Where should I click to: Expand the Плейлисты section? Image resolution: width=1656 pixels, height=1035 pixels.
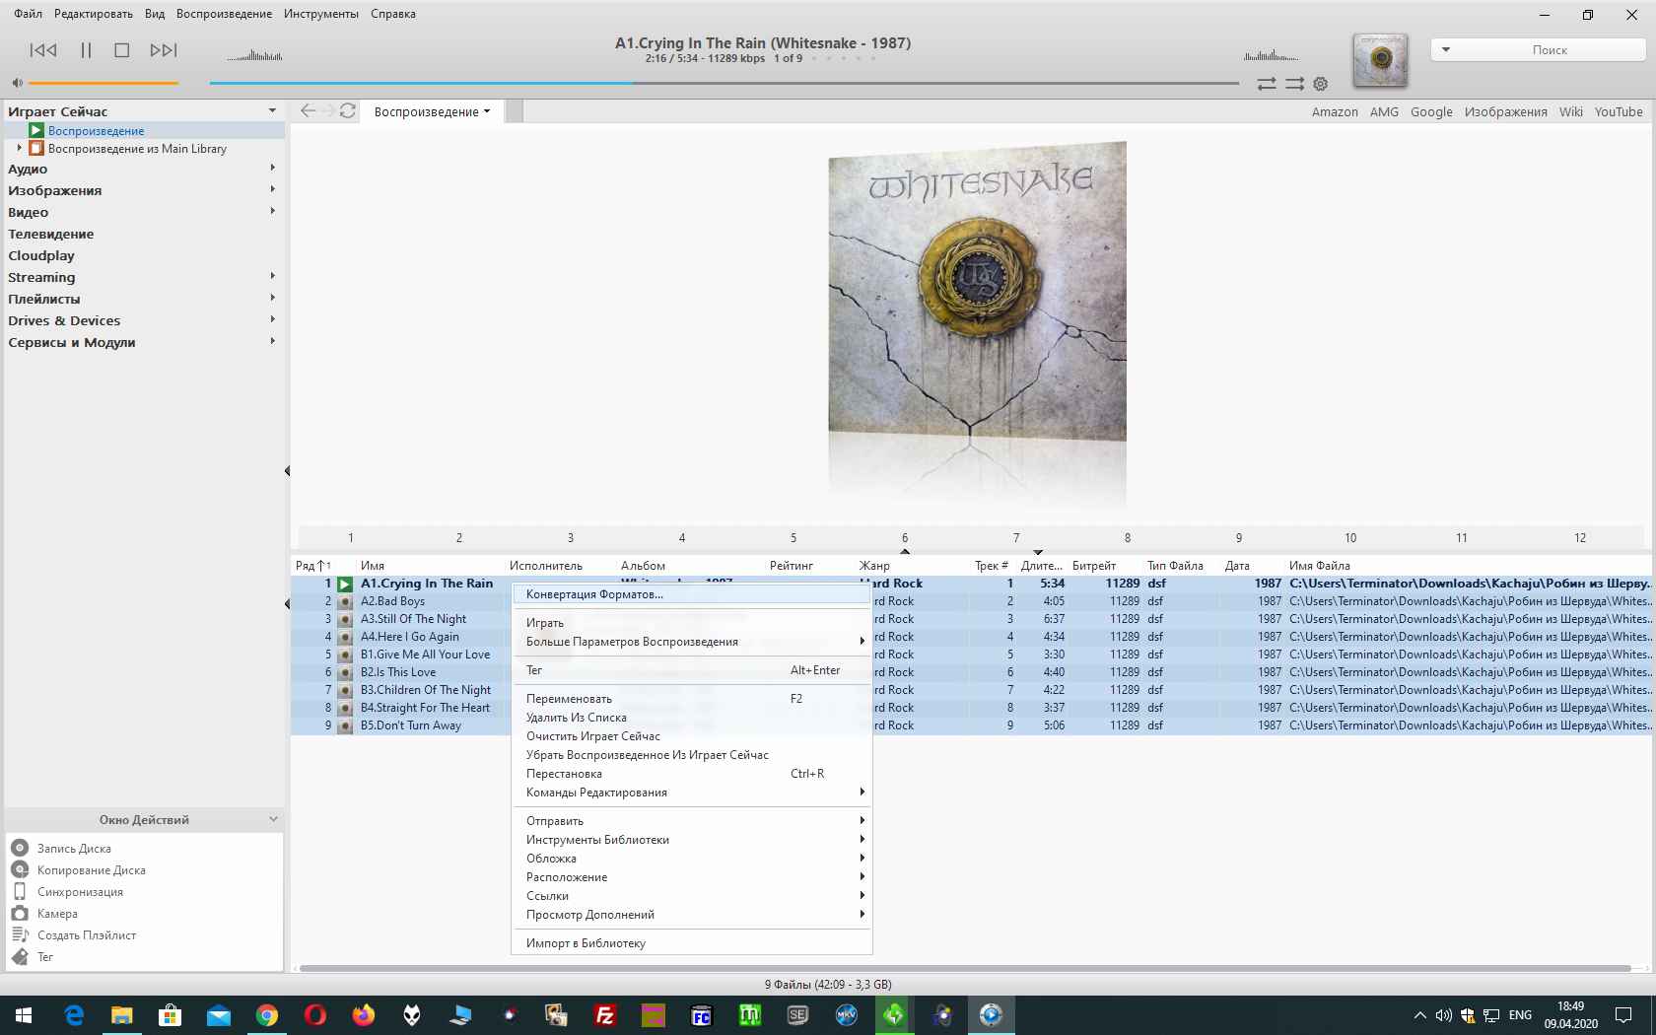[272, 298]
